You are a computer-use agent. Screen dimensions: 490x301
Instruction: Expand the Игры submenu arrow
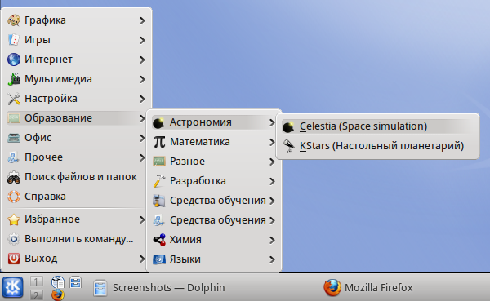142,40
